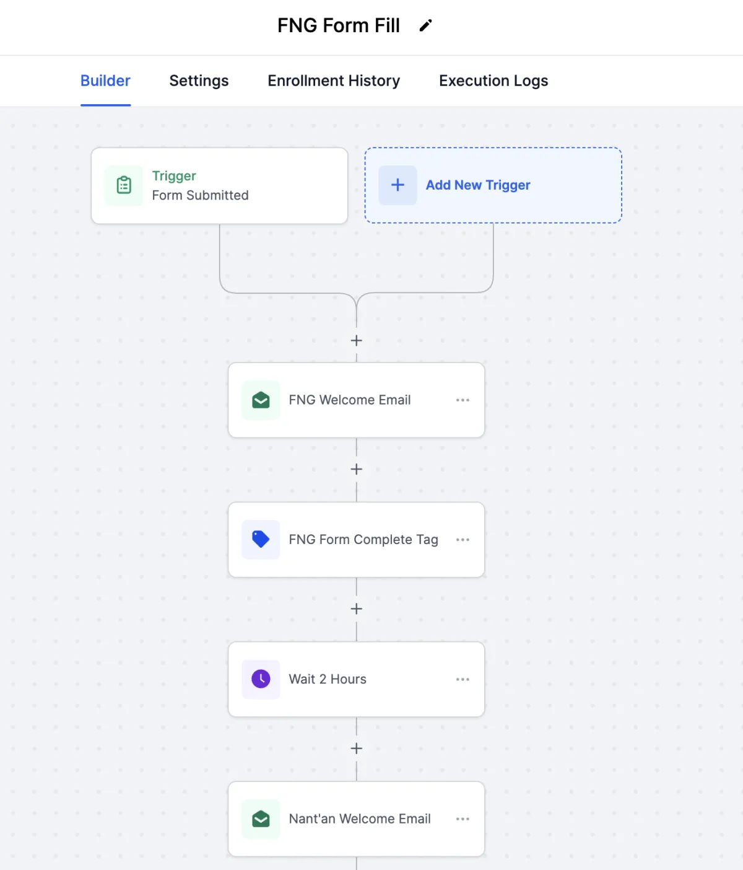The height and width of the screenshot is (870, 743).
Task: Click the Form Submitted trigger clipboard icon
Action: point(124,185)
